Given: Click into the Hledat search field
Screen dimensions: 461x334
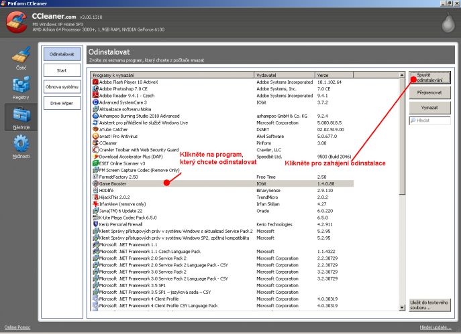Looking at the screenshot, I should click(x=429, y=120).
